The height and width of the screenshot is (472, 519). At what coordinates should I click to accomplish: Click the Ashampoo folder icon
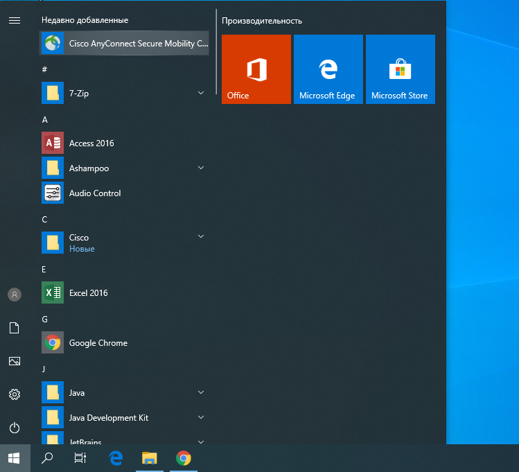[x=53, y=168]
